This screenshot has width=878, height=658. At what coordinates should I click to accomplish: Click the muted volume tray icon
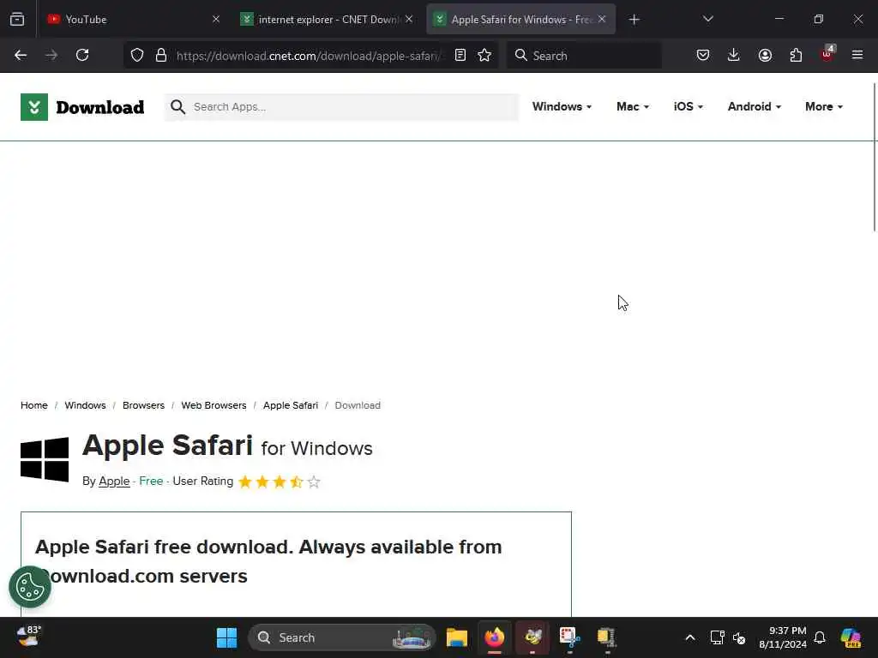[x=739, y=637]
